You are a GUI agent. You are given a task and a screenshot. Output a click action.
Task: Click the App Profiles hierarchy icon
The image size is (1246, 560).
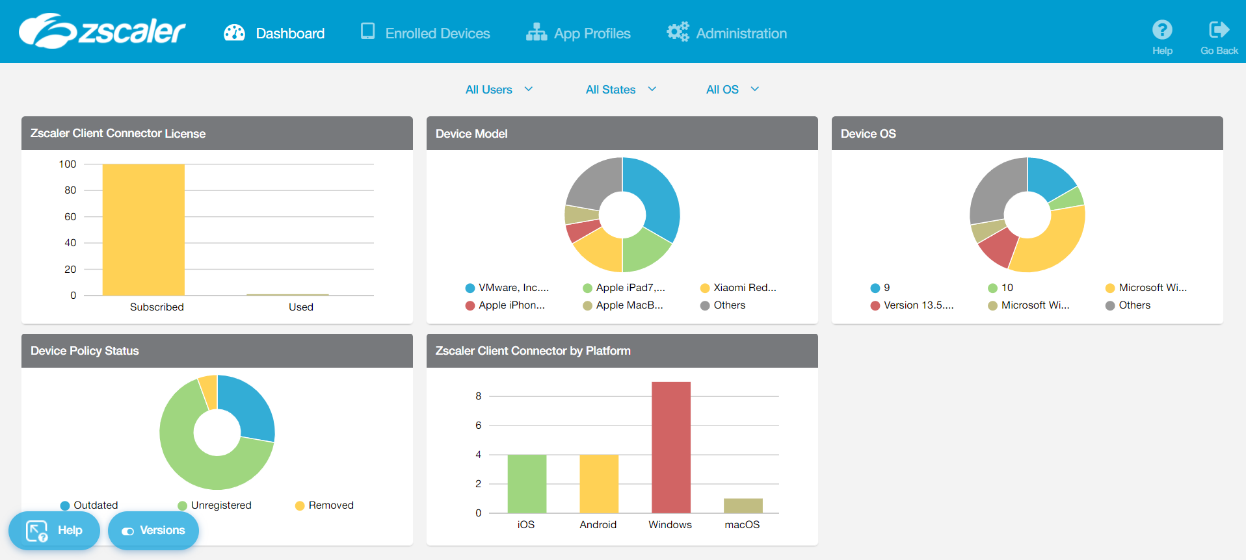[x=537, y=32]
